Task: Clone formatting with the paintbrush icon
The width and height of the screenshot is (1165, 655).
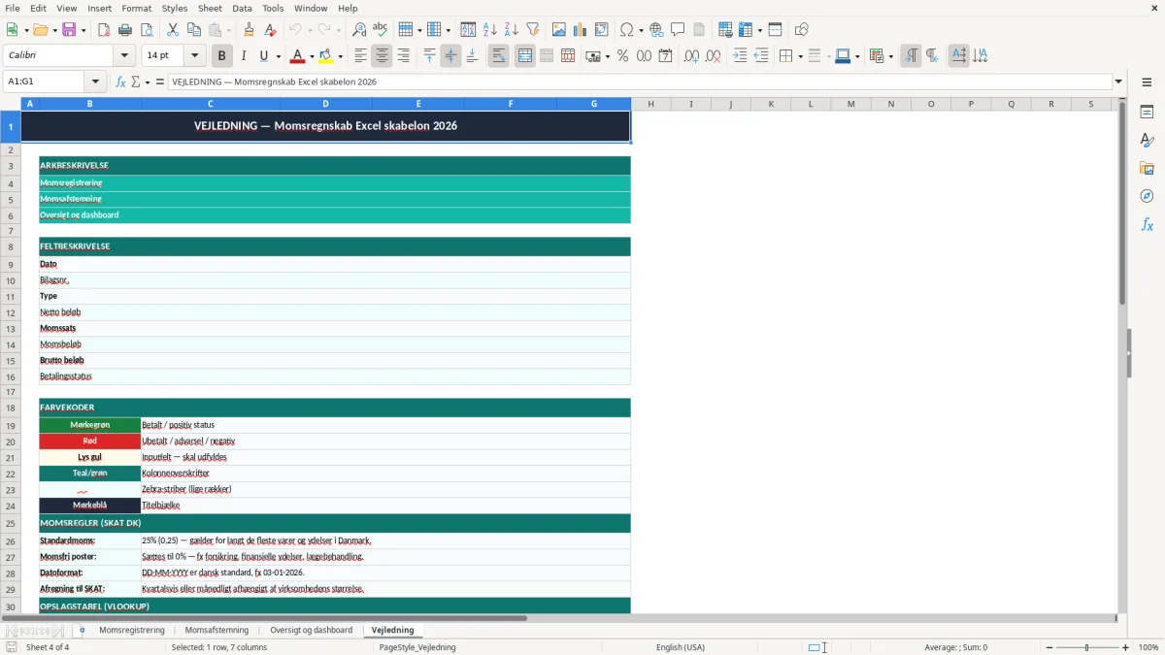Action: click(249, 30)
